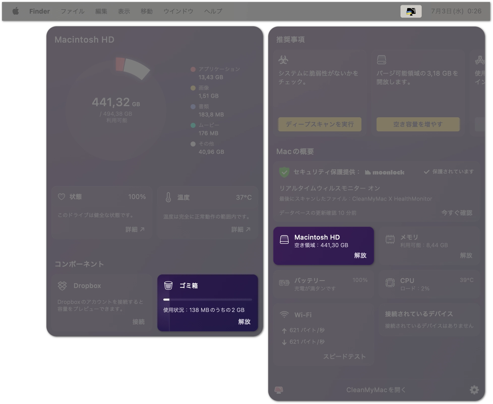Click the その他 white legend dot
This screenshot has width=493, height=404.
[x=193, y=144]
